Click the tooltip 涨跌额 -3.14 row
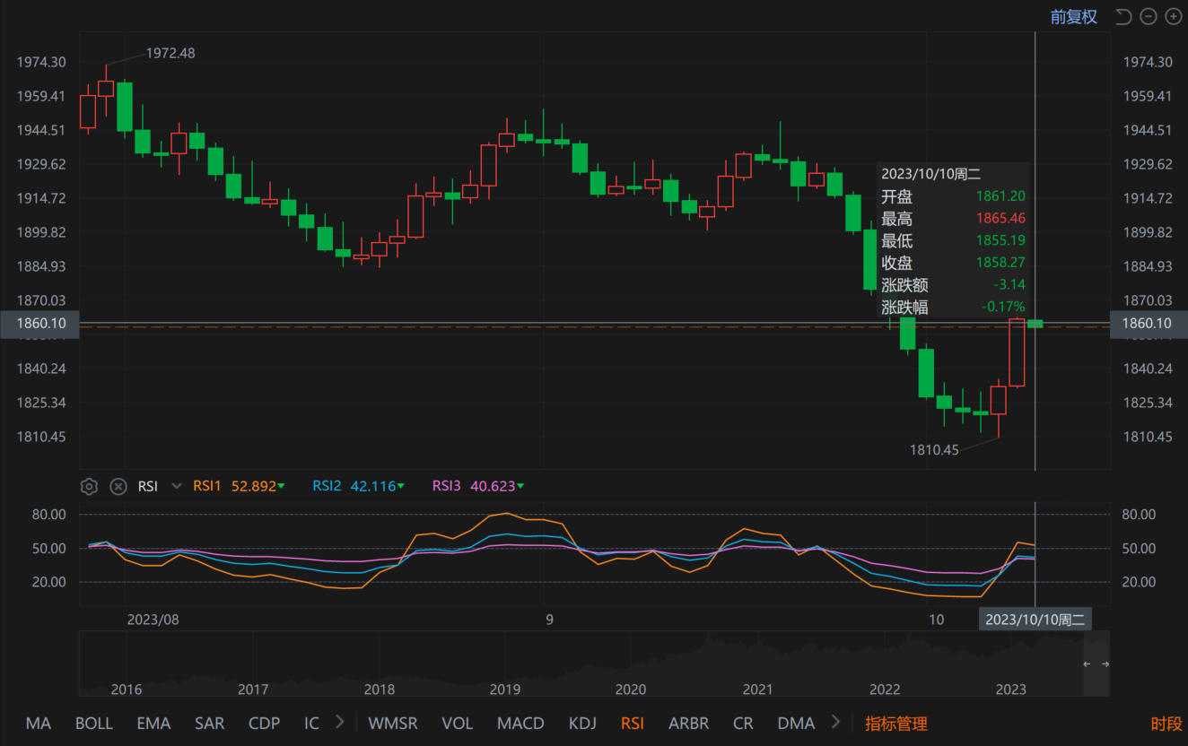This screenshot has height=746, width=1188. [953, 285]
